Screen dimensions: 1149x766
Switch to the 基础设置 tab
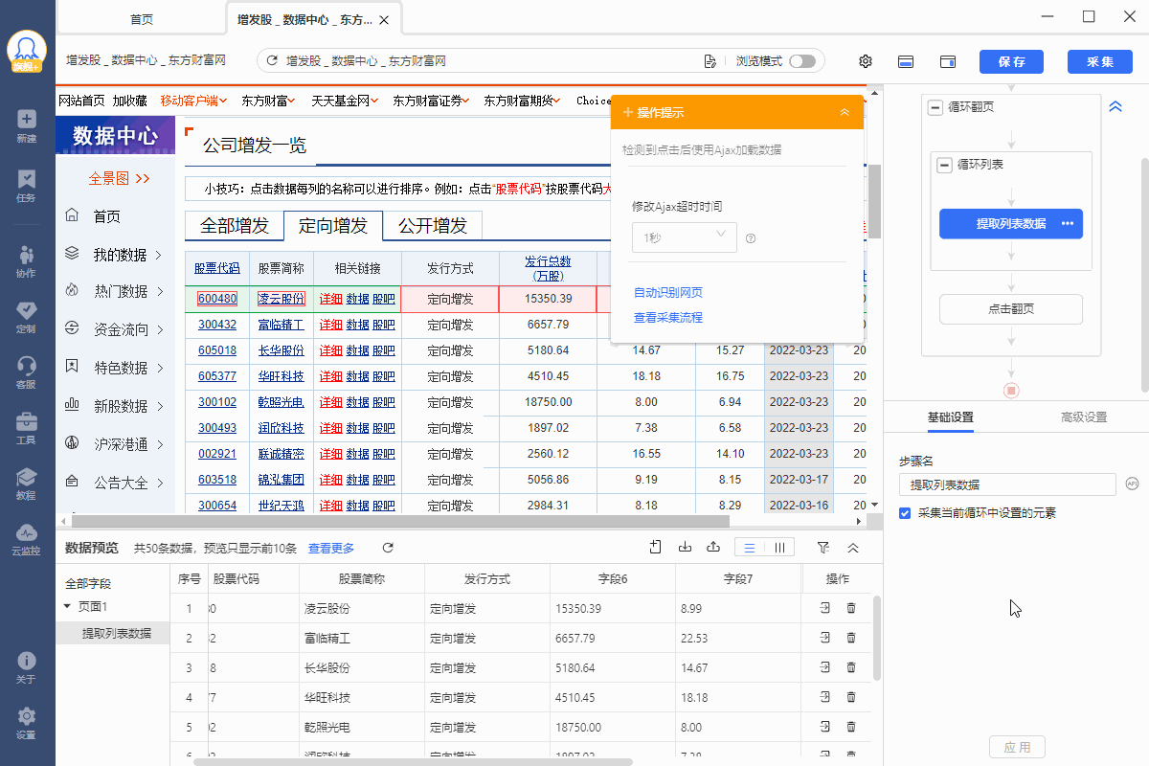tap(950, 417)
